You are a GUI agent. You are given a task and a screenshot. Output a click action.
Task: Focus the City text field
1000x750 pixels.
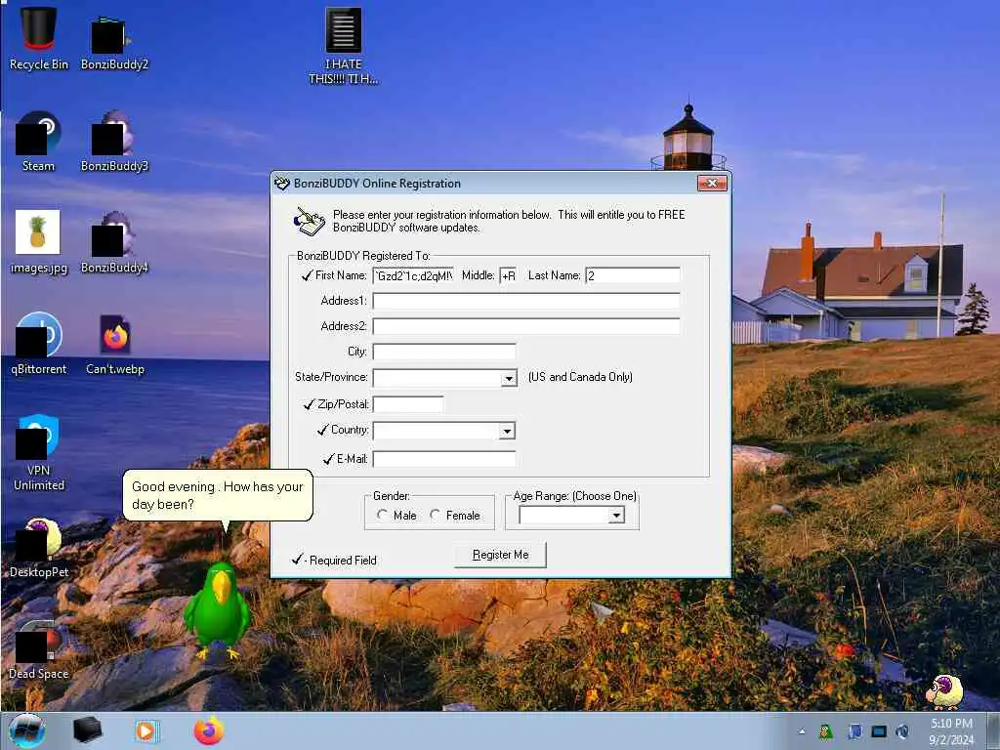point(444,352)
